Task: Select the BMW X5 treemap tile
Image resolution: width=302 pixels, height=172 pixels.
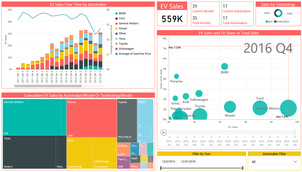Action: (x=144, y=132)
